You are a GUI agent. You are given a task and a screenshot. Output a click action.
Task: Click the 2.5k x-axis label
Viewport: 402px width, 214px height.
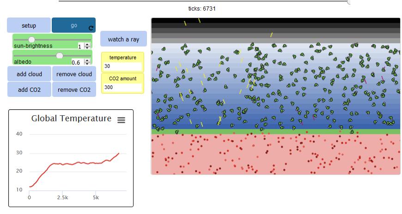pos(62,197)
